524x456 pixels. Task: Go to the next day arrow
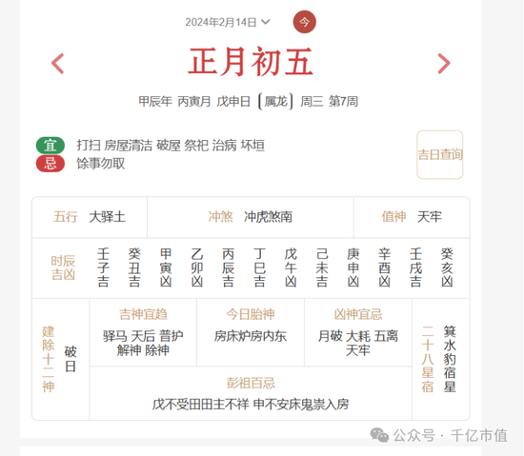click(444, 64)
